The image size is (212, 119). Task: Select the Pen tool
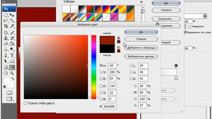point(6,56)
